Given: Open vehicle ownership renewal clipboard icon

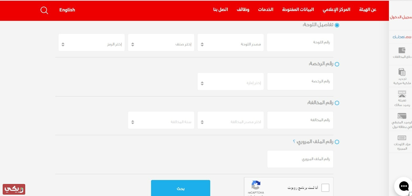Looking at the screenshot, I should coord(402,72).
